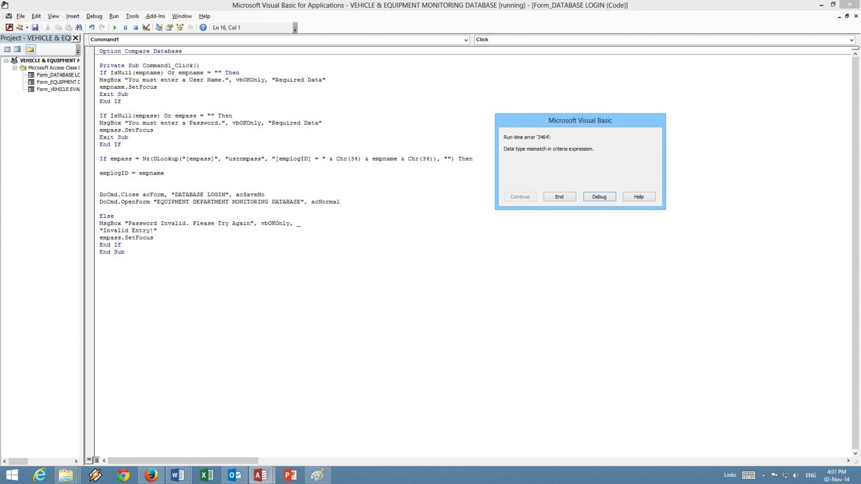This screenshot has width=861, height=484.
Task: Switch to Microsoft Access on taskbar
Action: [x=261, y=475]
